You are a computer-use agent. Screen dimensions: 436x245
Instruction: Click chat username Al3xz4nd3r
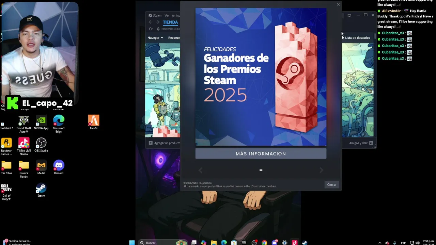tap(391, 11)
